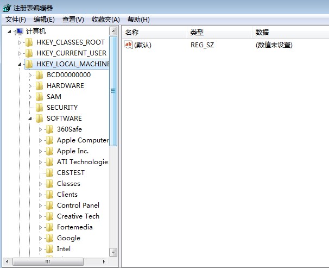This screenshot has height=268, width=329.
Task: Collapse the SOFTWARE key
Action: pos(30,119)
